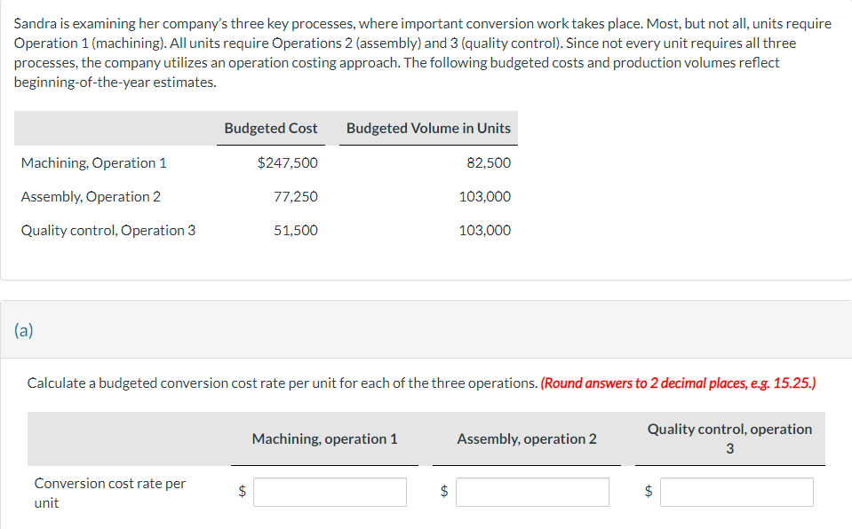Click the 77,250 budgeted cost cell
Image resolution: width=852 pixels, height=529 pixels.
[296, 197]
